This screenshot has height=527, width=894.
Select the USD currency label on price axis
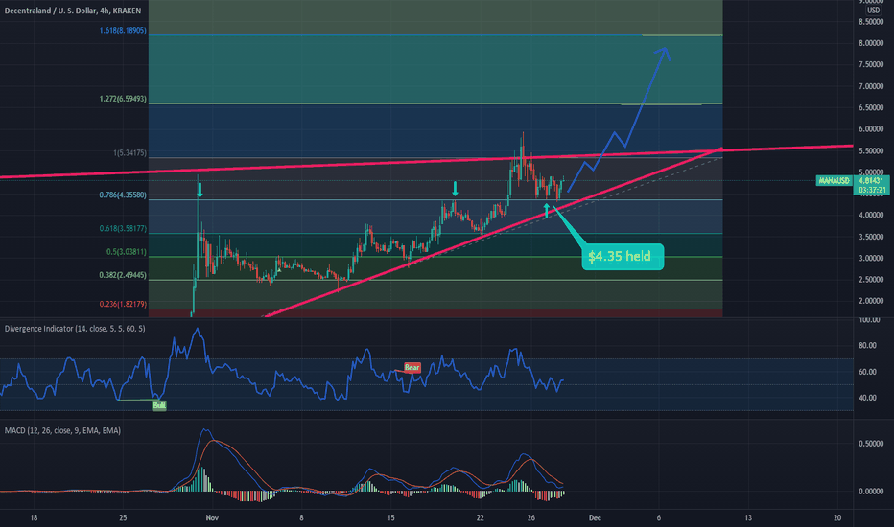tap(873, 11)
